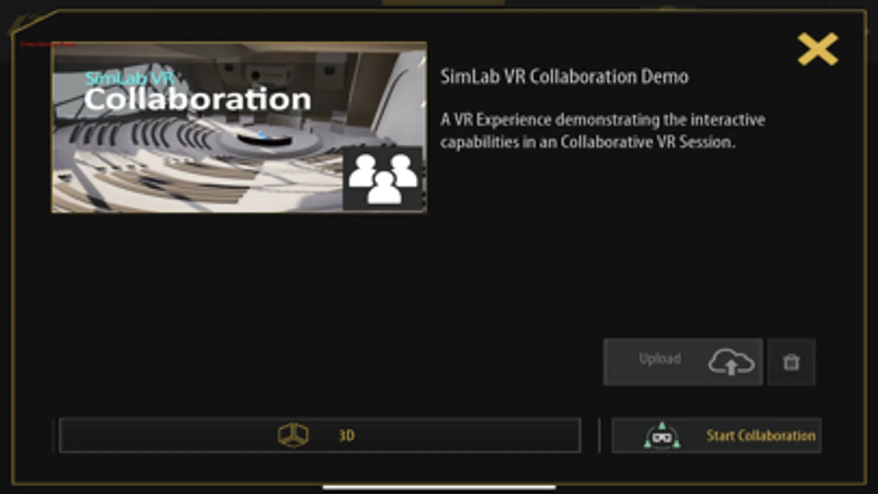Viewport: 878px width, 494px height.
Task: Click the 3D cube icon
Action: pyautogui.click(x=293, y=435)
